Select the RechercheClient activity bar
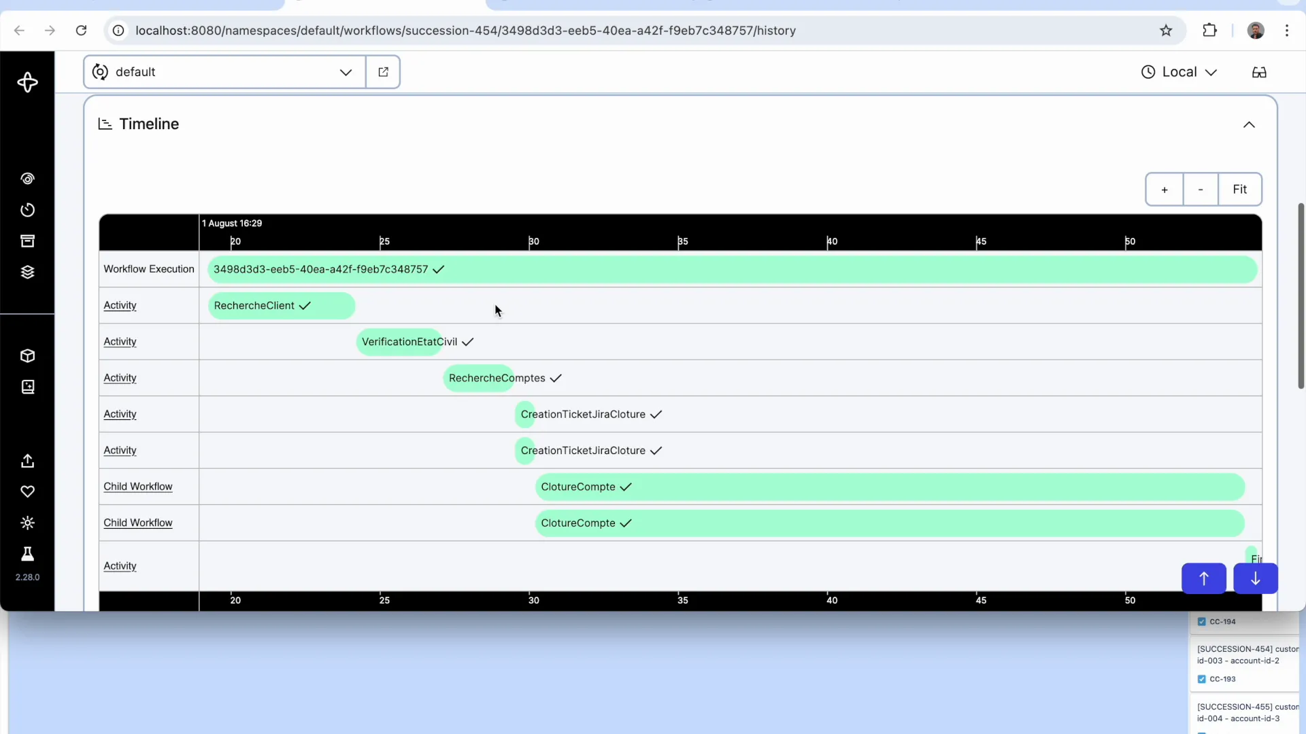 [282, 306]
